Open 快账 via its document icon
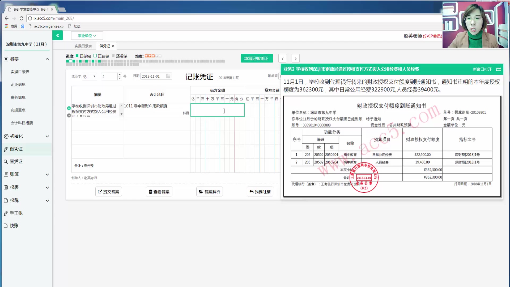The width and height of the screenshot is (510, 287). point(6,226)
